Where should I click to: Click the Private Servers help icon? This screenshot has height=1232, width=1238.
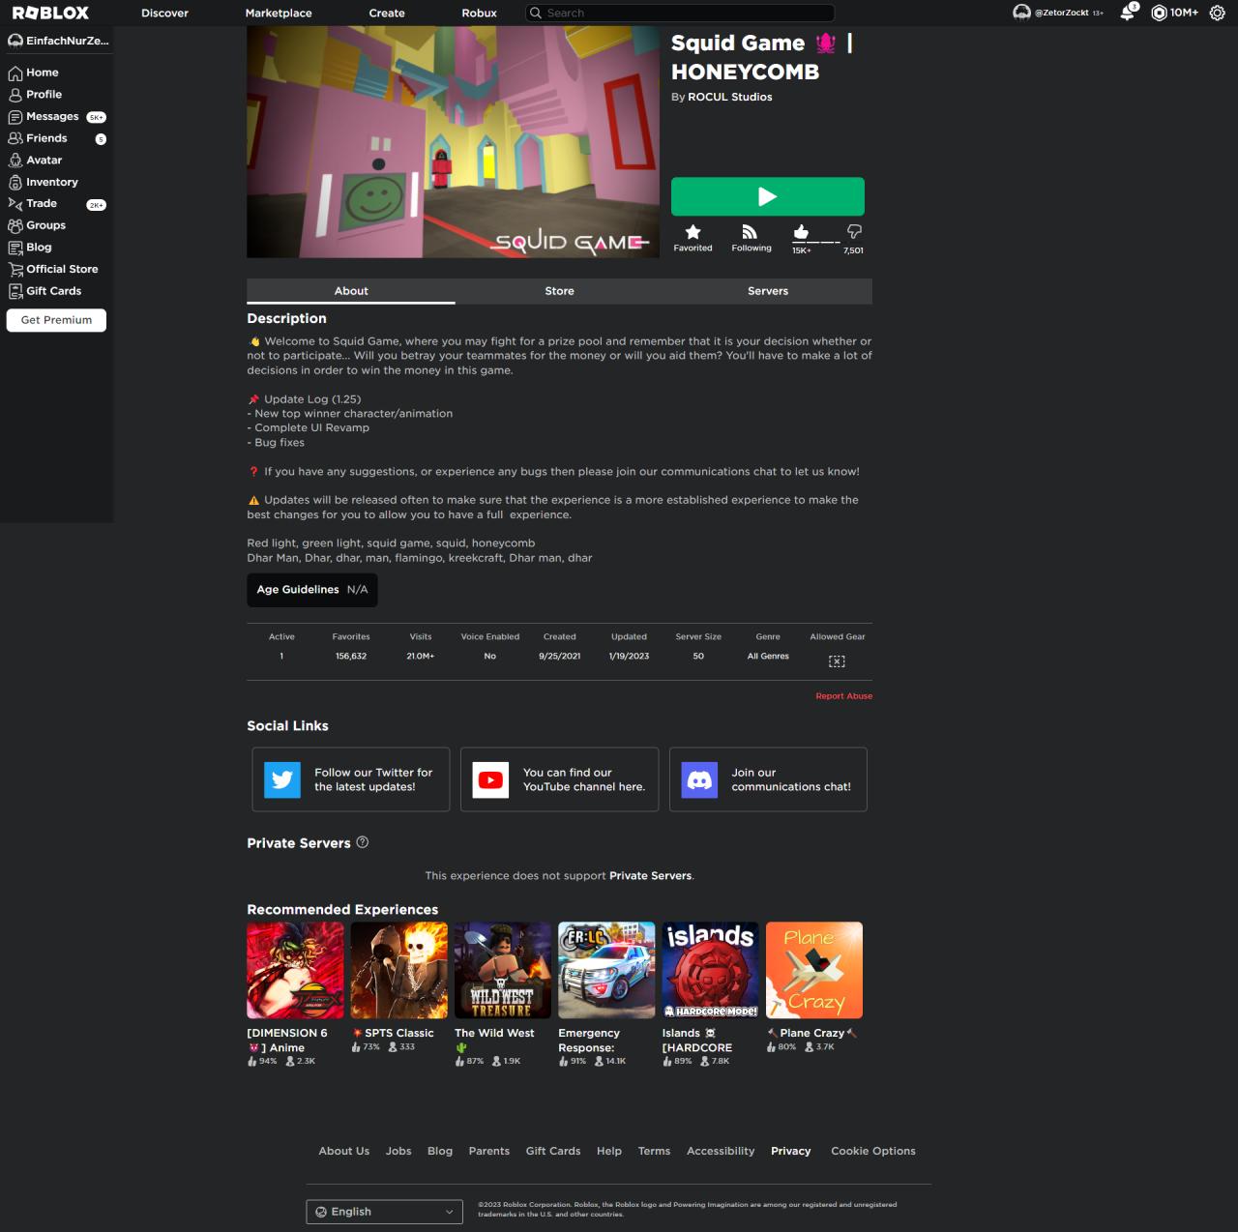click(x=363, y=842)
